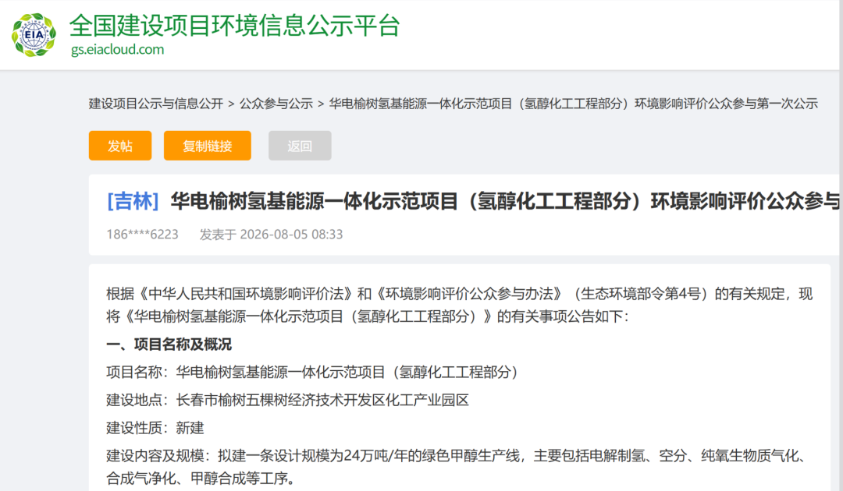843x491 pixels.
Task: Go to 建设项目公示与信息公开 breadcrumb
Action: pyautogui.click(x=156, y=104)
